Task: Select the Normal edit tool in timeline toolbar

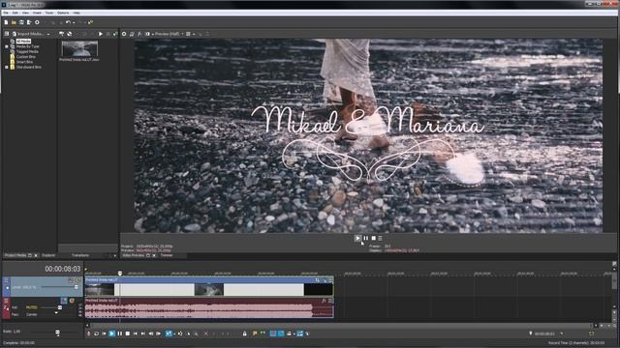Action: point(169,333)
